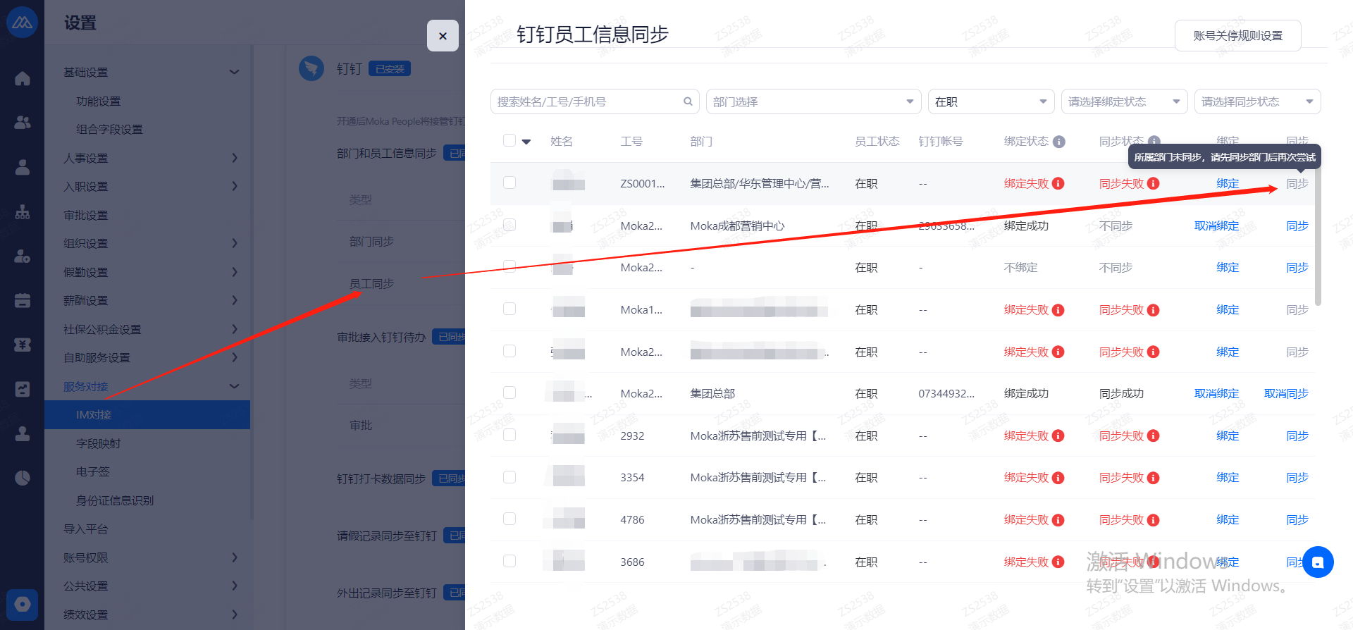Select IM对接 in settings menu
Viewport: 1353px width, 630px height.
(x=147, y=414)
